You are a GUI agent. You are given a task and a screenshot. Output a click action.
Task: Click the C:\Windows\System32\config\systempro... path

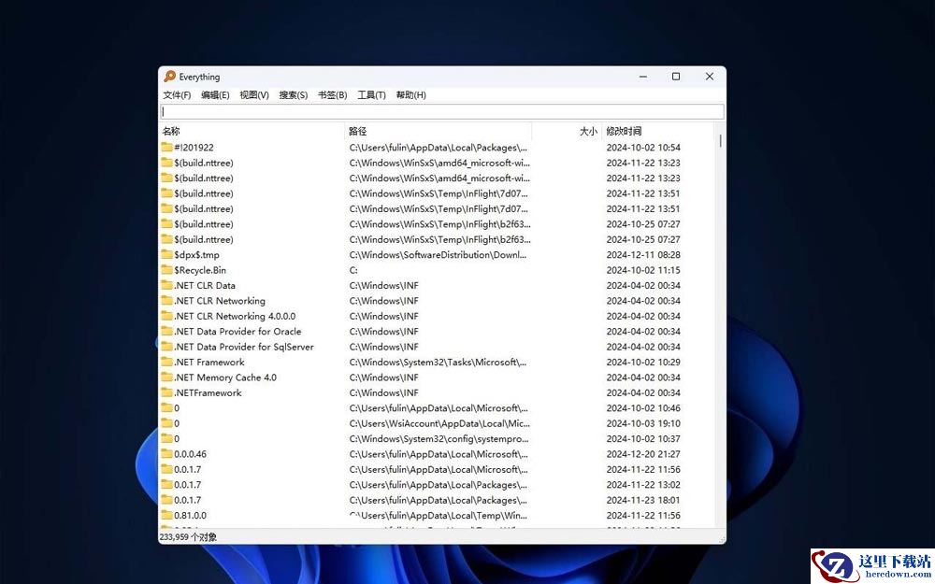pyautogui.click(x=439, y=439)
